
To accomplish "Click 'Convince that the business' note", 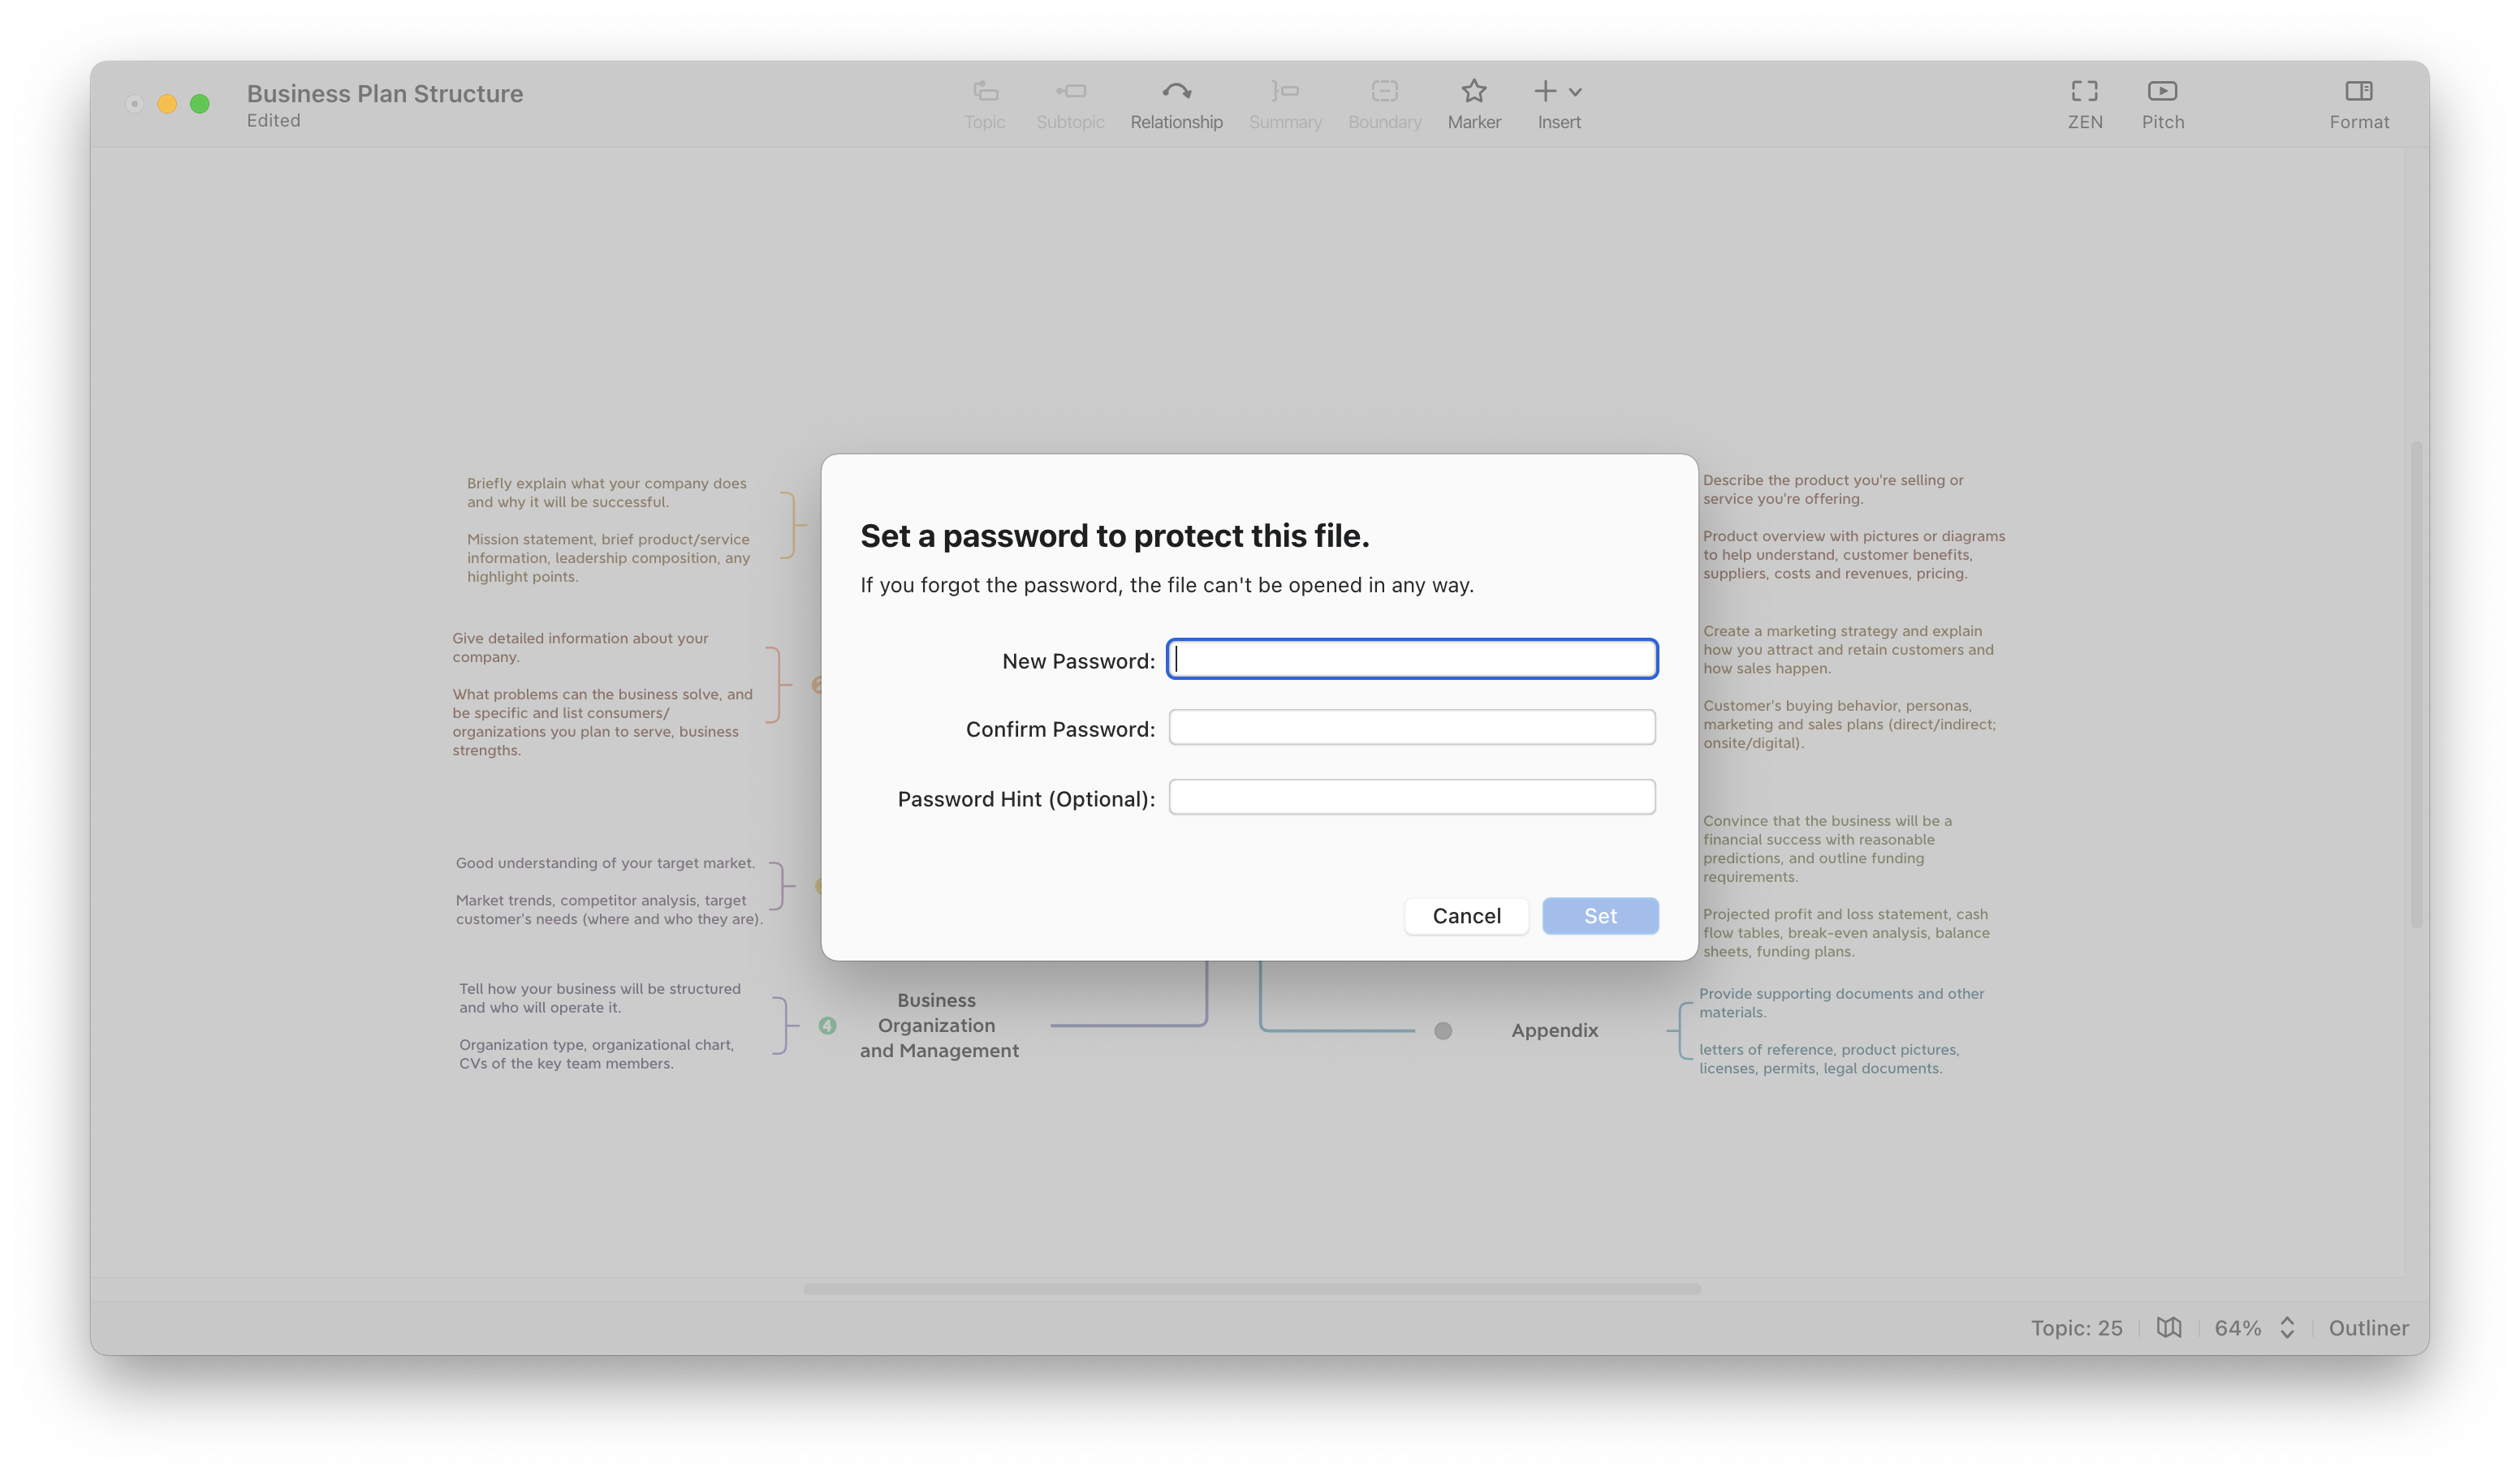I will (1827, 849).
